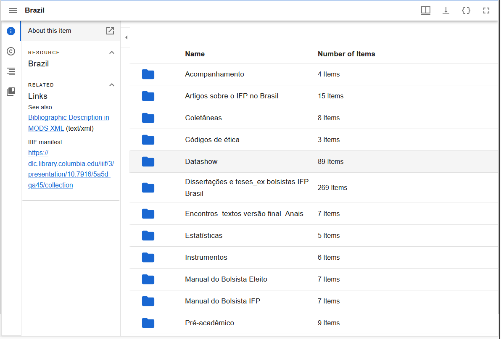Select the collections sidebar icon
501x340 pixels.
(x=11, y=91)
